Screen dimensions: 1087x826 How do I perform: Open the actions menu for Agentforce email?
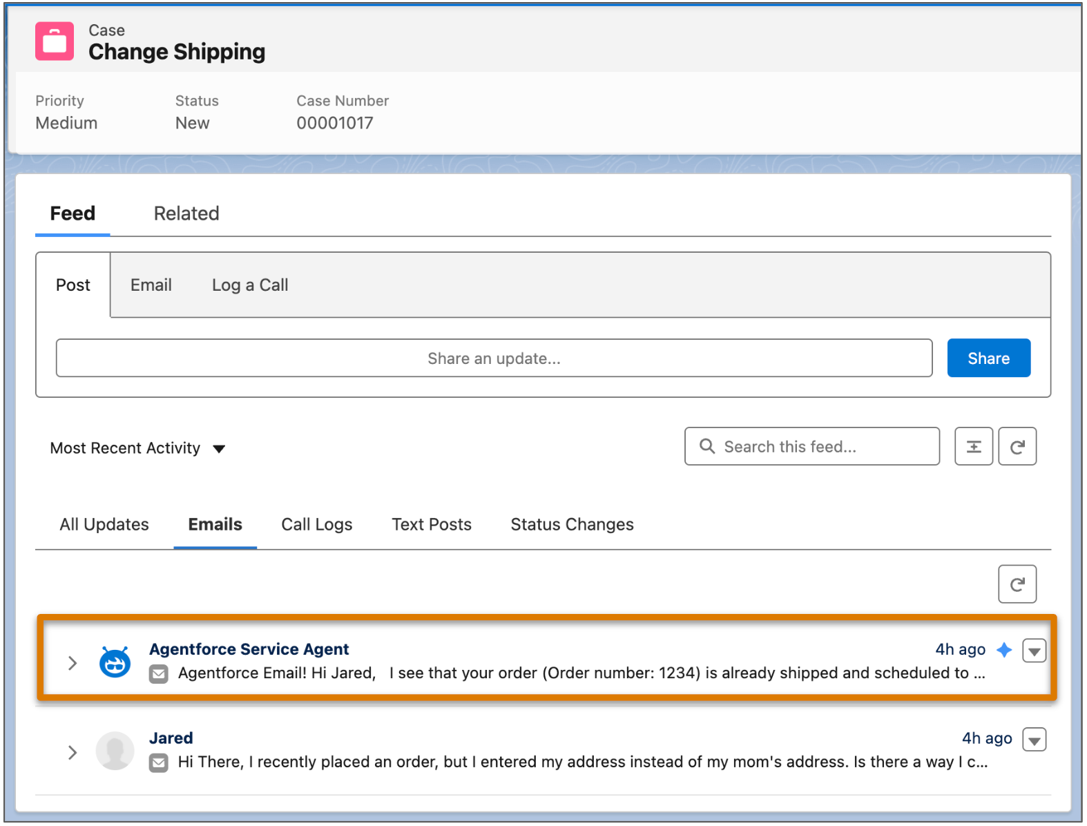pyautogui.click(x=1035, y=651)
